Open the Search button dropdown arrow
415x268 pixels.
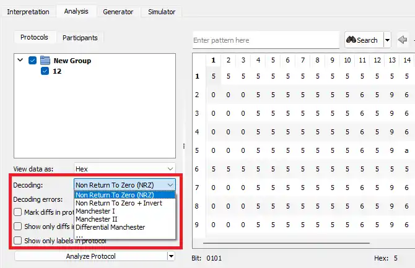387,40
